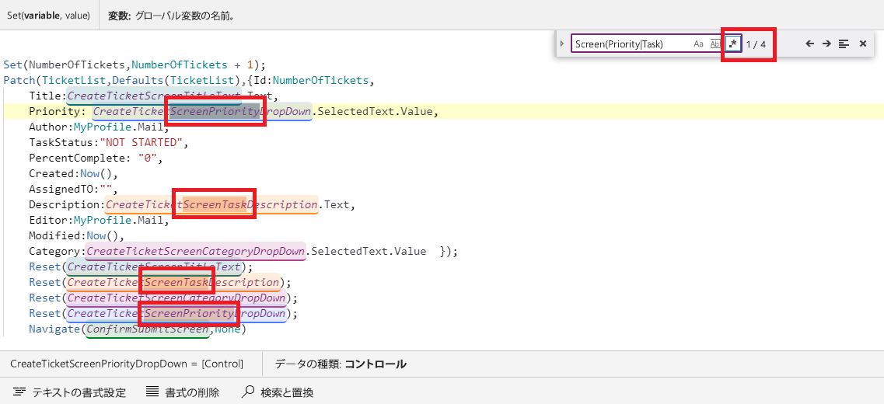Close the find widget
Image resolution: width=884 pixels, height=404 pixels.
click(862, 44)
